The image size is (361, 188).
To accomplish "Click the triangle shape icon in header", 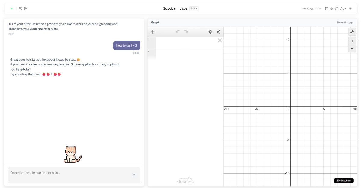I will pos(342,8).
